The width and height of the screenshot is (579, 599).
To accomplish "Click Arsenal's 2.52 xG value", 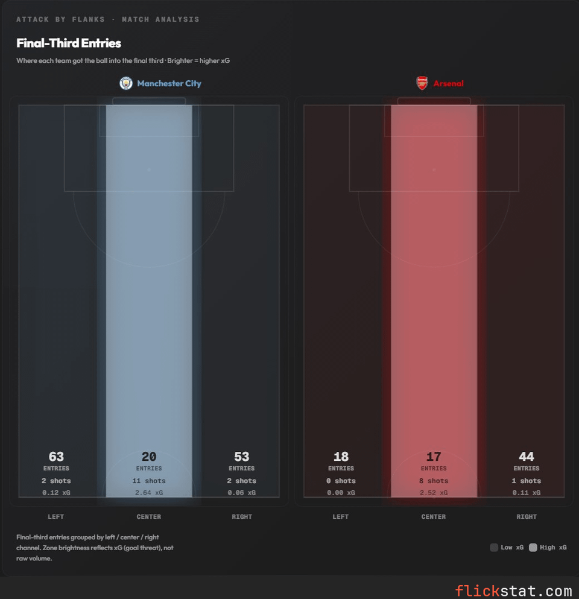I will pos(434,493).
